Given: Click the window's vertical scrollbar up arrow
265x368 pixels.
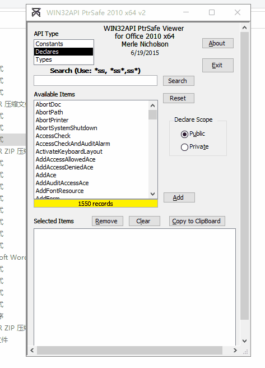Looking at the screenshot, I should tap(244, 27).
